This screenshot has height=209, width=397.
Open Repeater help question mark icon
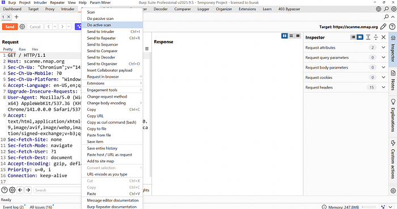[392, 27]
